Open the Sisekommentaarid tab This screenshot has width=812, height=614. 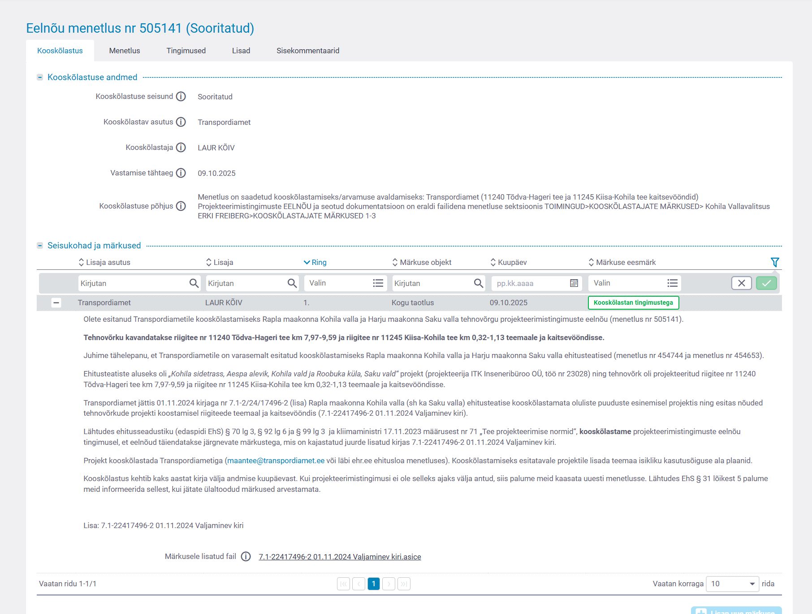(x=308, y=51)
